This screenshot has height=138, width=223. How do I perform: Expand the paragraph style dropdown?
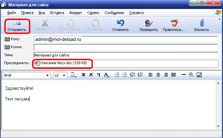pyautogui.click(x=74, y=75)
